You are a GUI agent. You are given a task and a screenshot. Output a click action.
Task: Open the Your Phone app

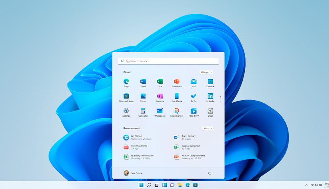tap(177, 98)
